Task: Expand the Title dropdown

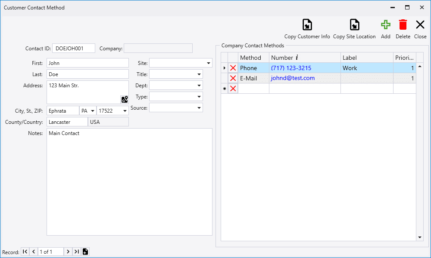Action: [x=199, y=74]
